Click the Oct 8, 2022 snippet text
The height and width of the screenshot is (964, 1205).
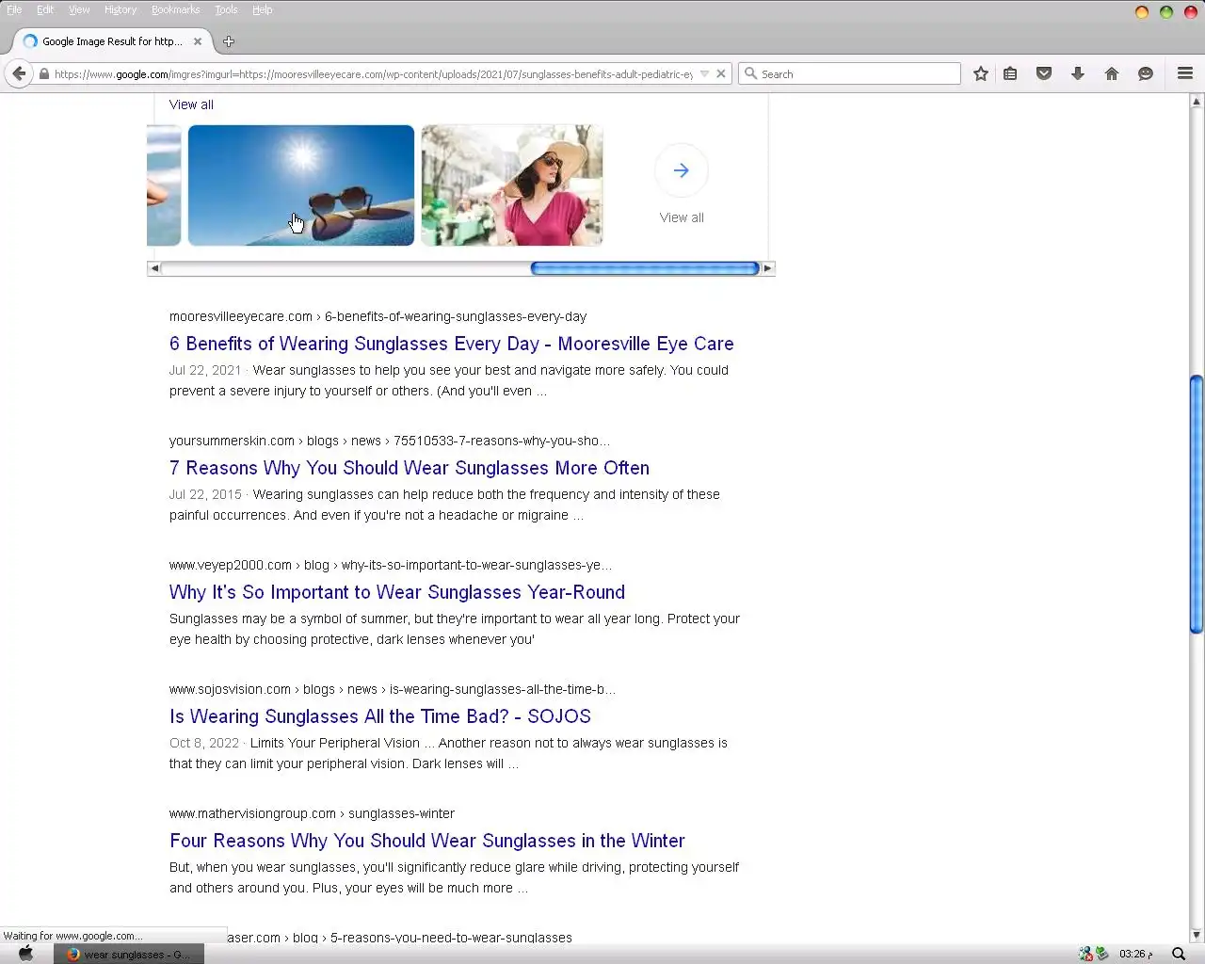204,743
